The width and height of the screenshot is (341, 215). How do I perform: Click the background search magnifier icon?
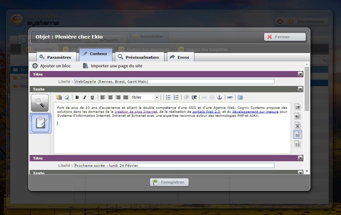pyautogui.click(x=324, y=60)
